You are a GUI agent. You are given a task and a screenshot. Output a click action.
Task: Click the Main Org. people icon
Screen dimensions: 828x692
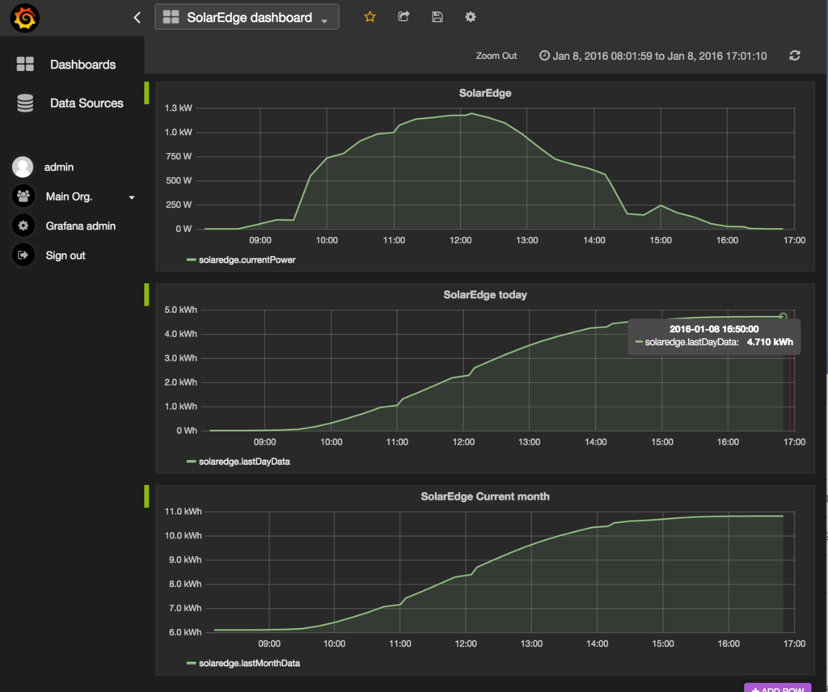tap(23, 196)
